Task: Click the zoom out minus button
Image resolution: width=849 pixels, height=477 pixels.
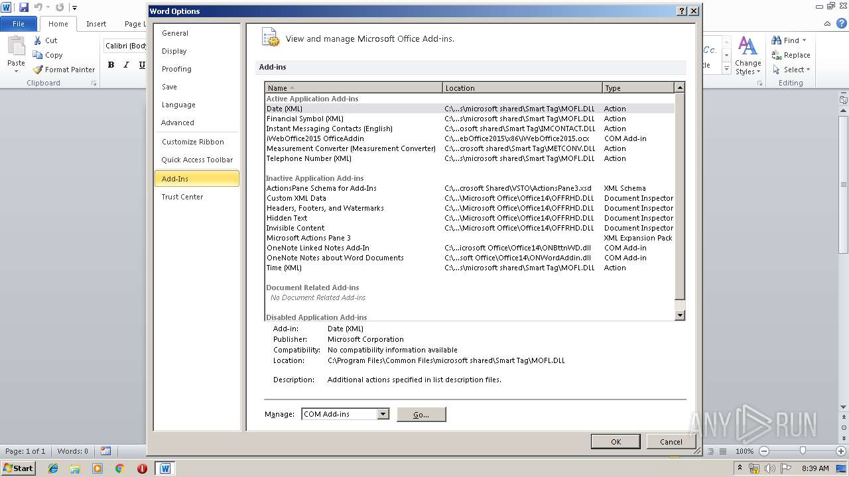Action: tap(763, 451)
